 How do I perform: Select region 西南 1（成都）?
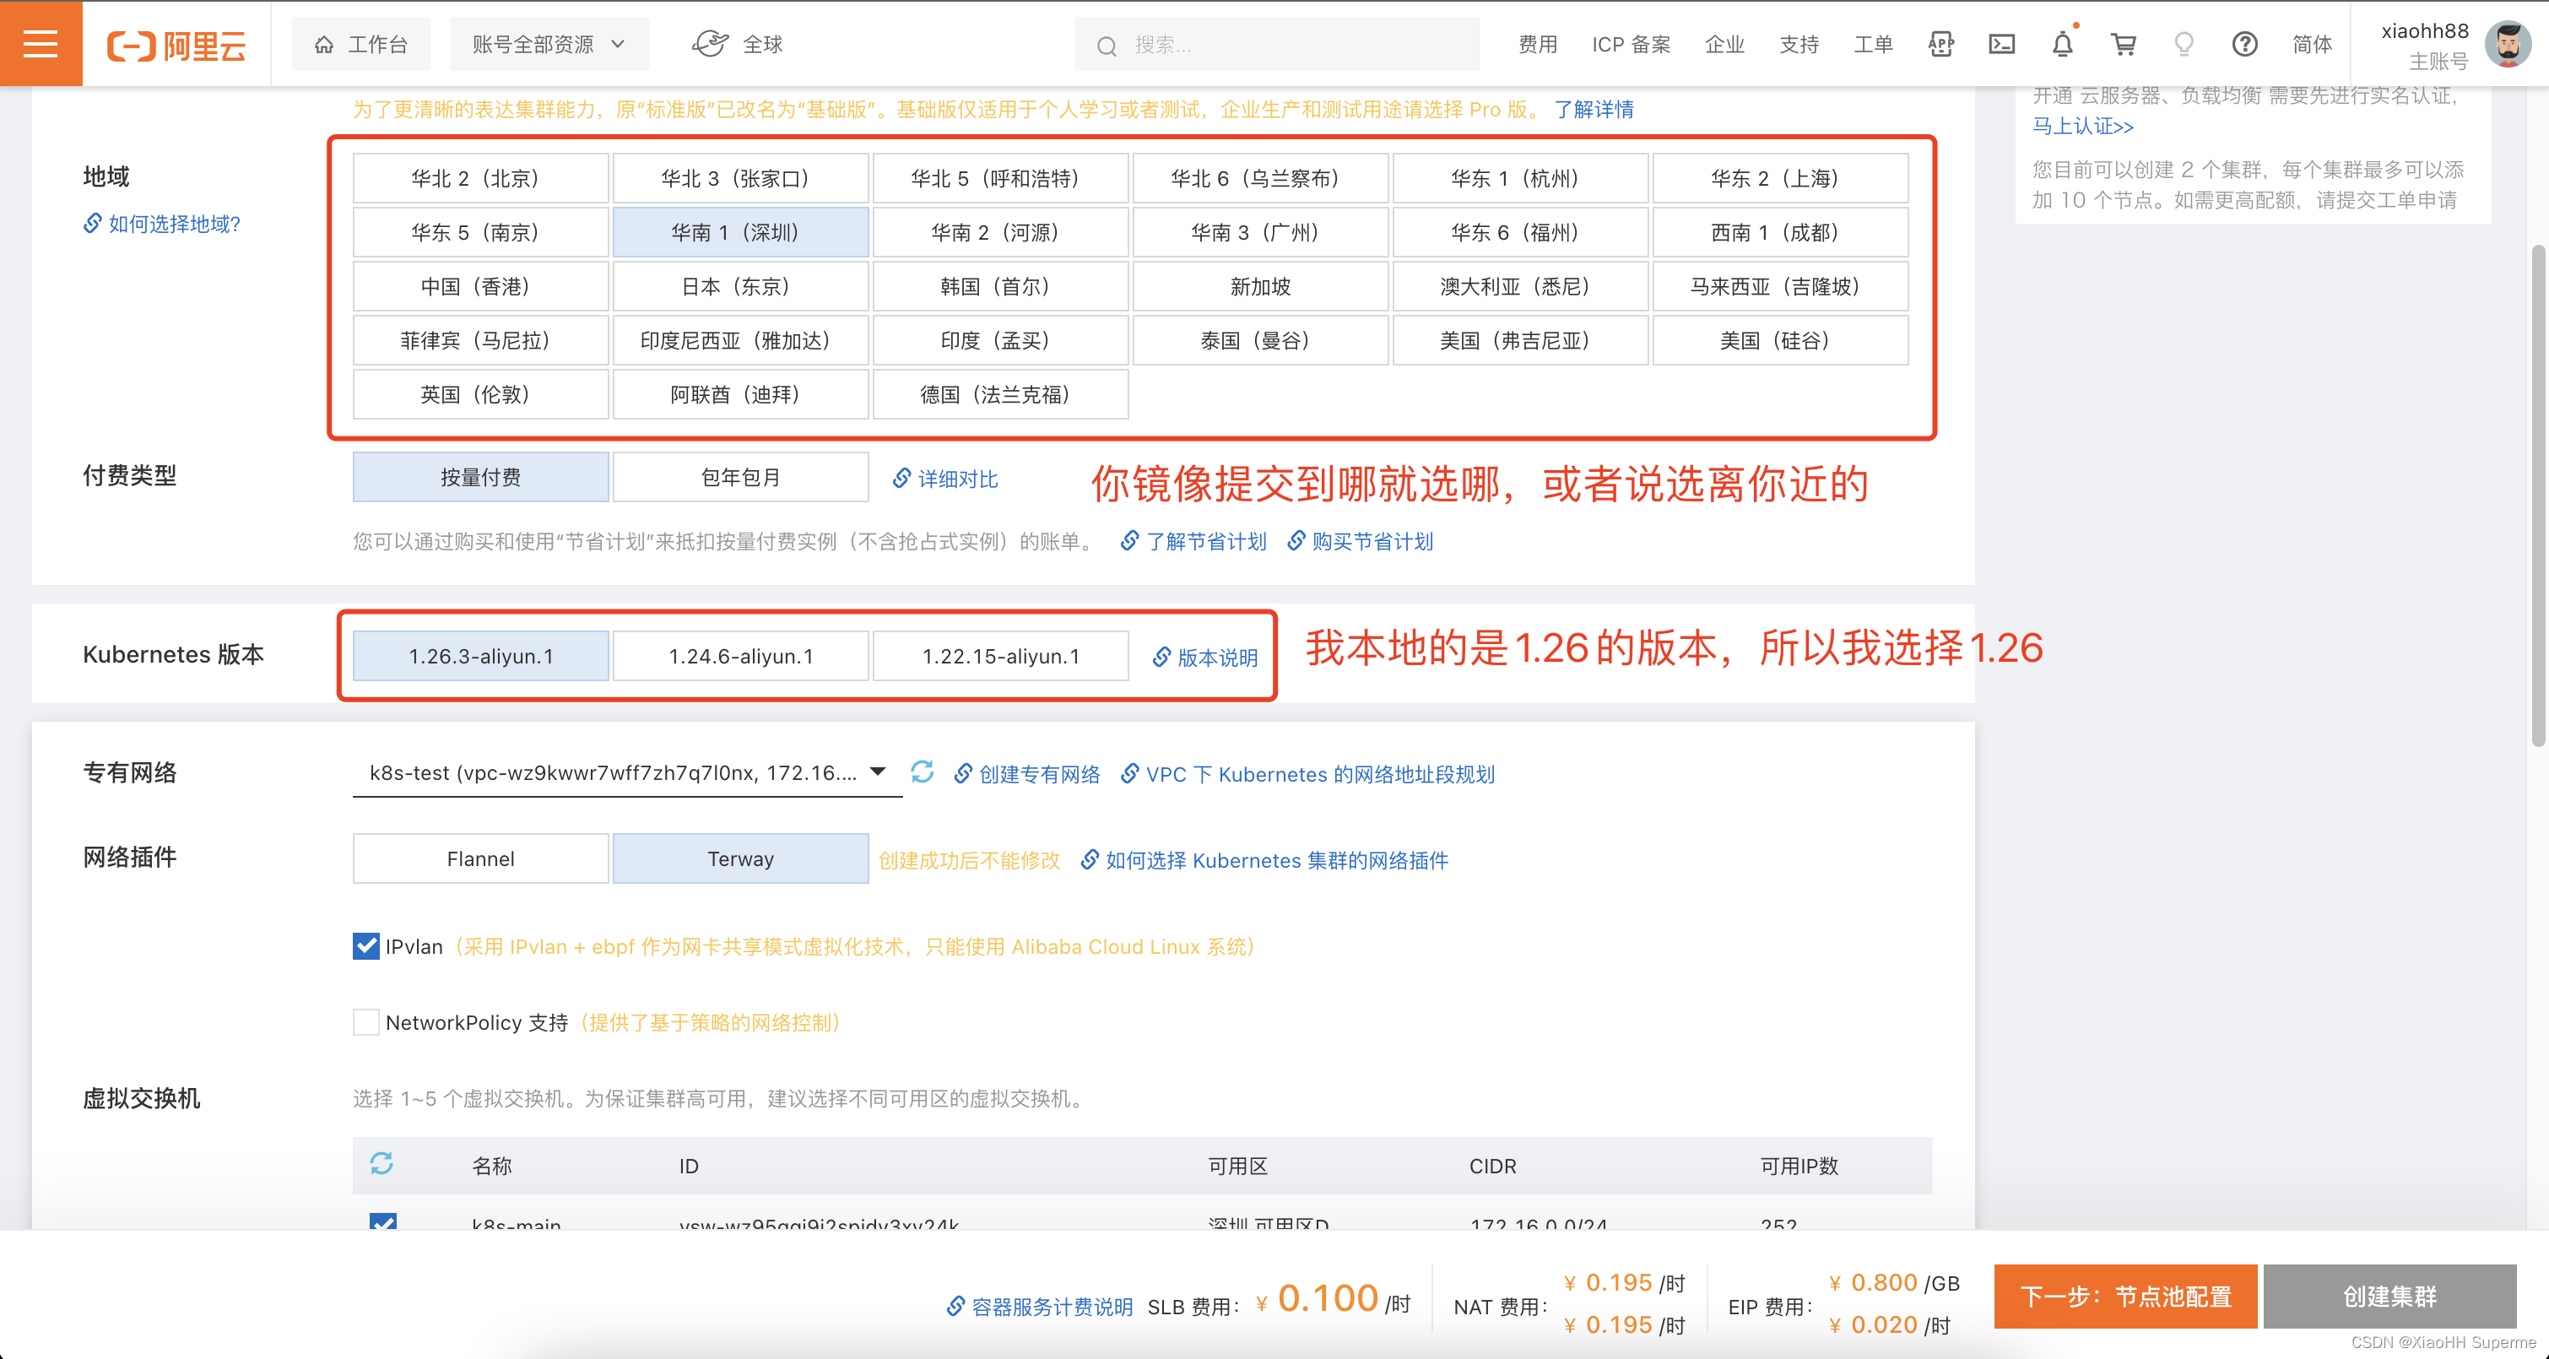[1780, 233]
